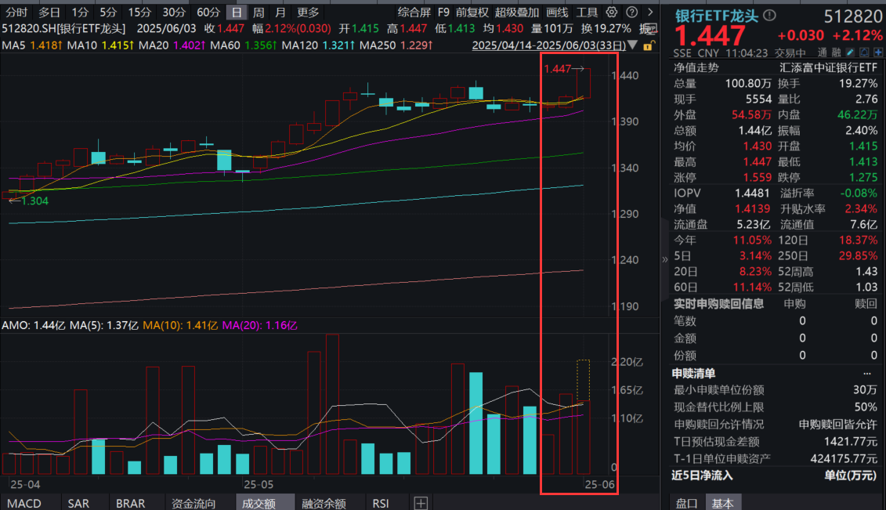Select the 30分 period

tap(173, 12)
